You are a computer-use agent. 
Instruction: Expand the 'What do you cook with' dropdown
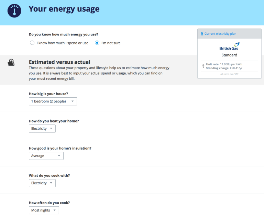[x=42, y=183]
